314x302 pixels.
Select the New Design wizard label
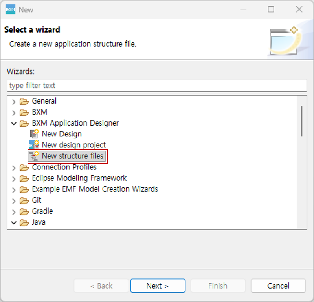62,134
